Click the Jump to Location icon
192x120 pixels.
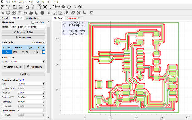[x=75, y=7]
